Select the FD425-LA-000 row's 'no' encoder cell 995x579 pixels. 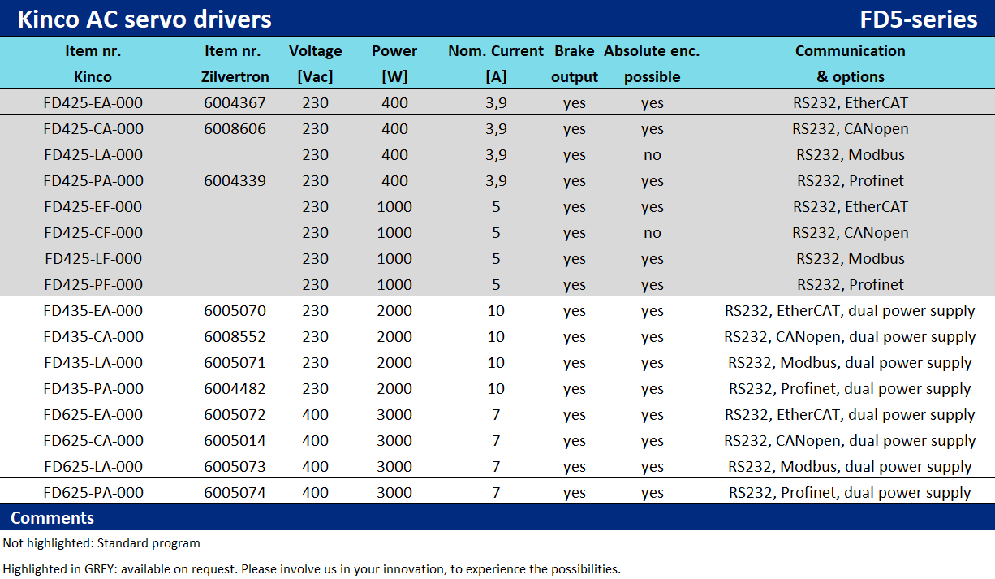[x=652, y=155]
